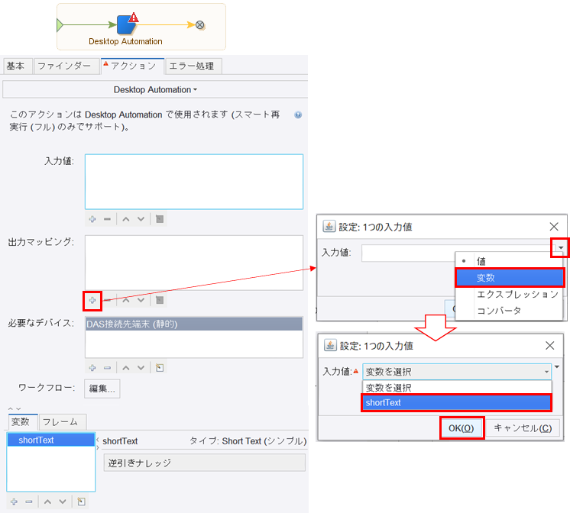
Task: Edit selected 出力マッピング entry
Action: (x=160, y=301)
